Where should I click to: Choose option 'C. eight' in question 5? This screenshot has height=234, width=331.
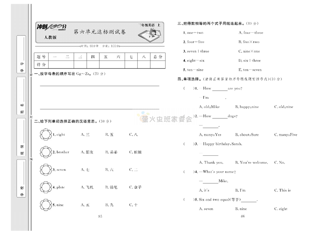click(x=281, y=209)
